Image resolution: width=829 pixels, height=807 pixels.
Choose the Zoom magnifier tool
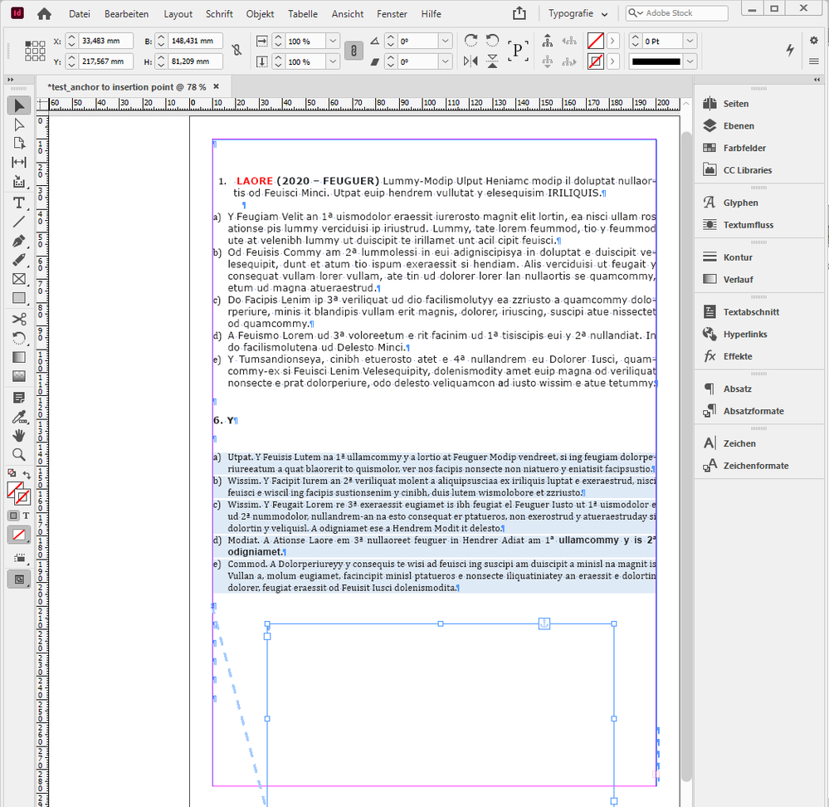pyautogui.click(x=18, y=454)
